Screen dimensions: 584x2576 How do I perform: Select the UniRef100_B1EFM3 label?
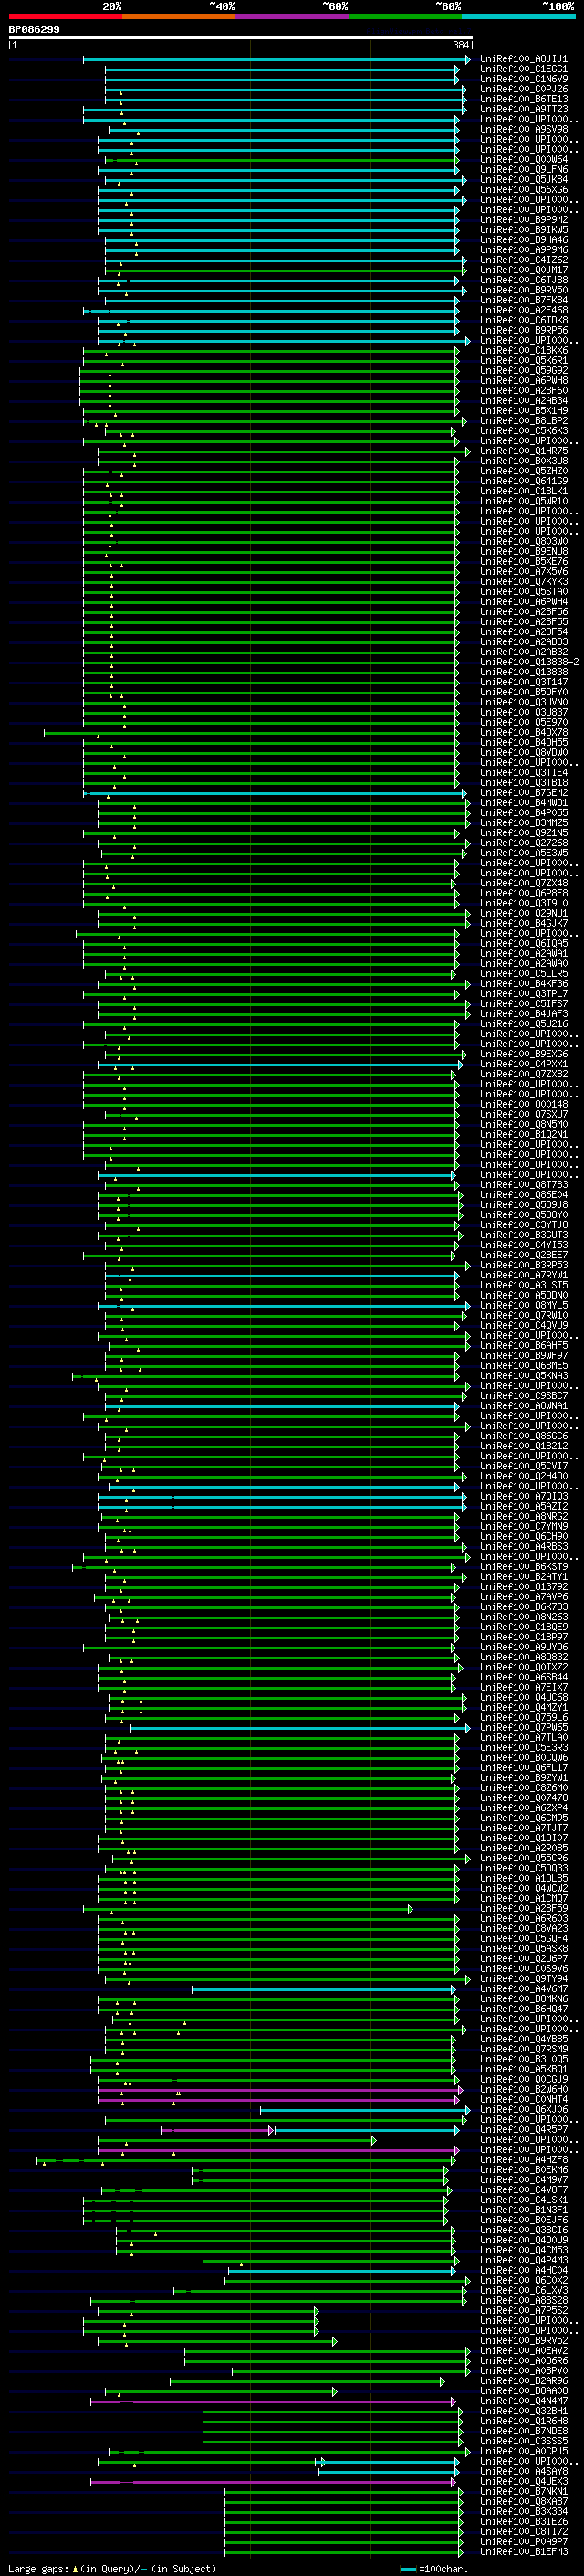tap(524, 2551)
